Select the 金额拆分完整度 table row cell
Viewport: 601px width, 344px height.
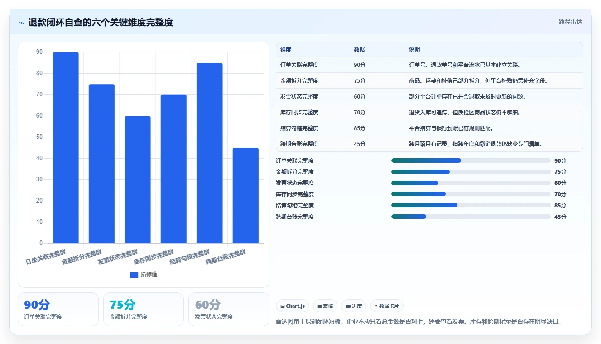pyautogui.click(x=299, y=81)
